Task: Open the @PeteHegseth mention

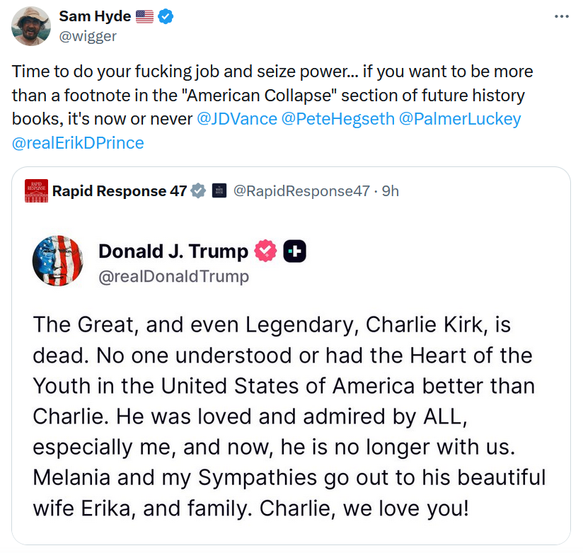Action: [338, 119]
